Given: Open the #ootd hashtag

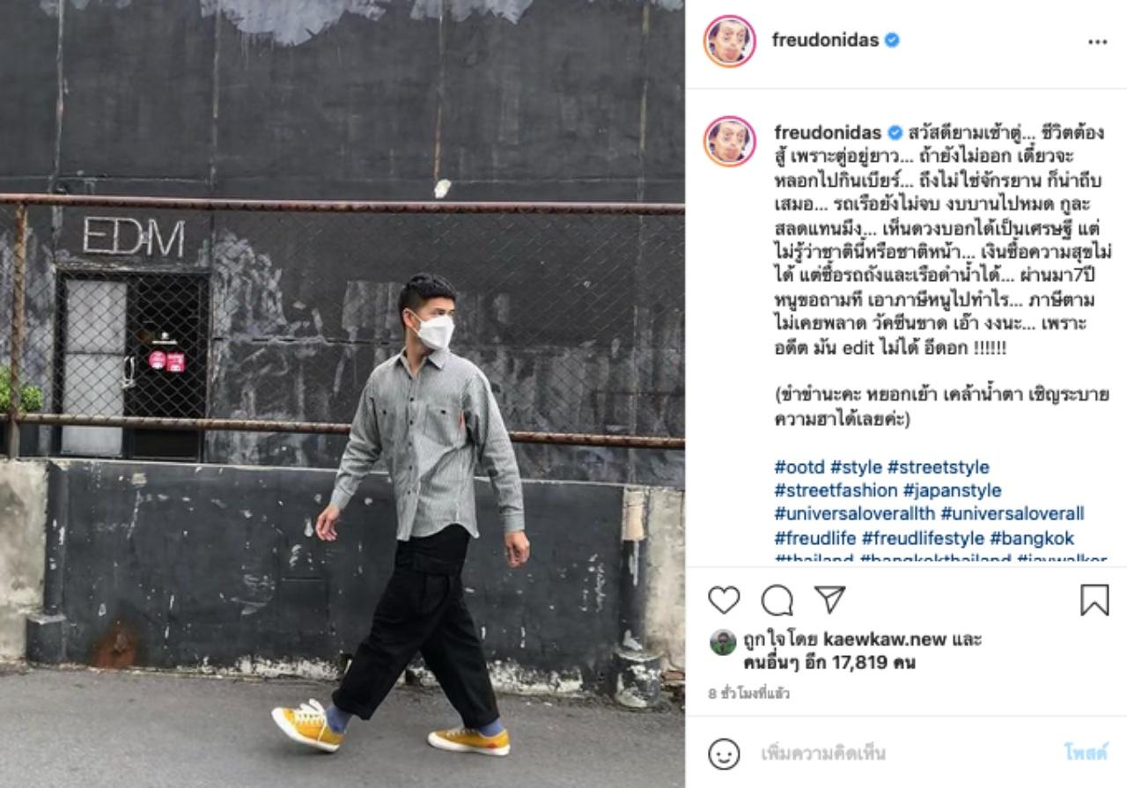Looking at the screenshot, I should point(799,468).
